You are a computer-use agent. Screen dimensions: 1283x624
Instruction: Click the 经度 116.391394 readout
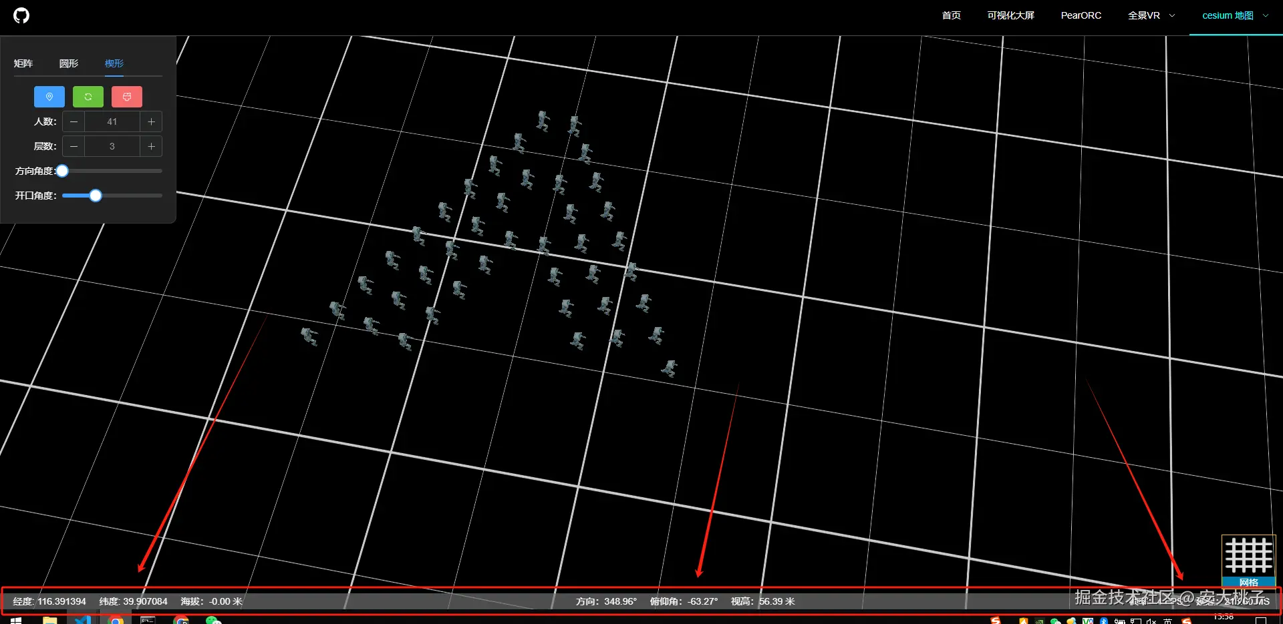pos(49,601)
